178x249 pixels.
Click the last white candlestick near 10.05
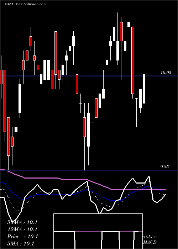144,89
